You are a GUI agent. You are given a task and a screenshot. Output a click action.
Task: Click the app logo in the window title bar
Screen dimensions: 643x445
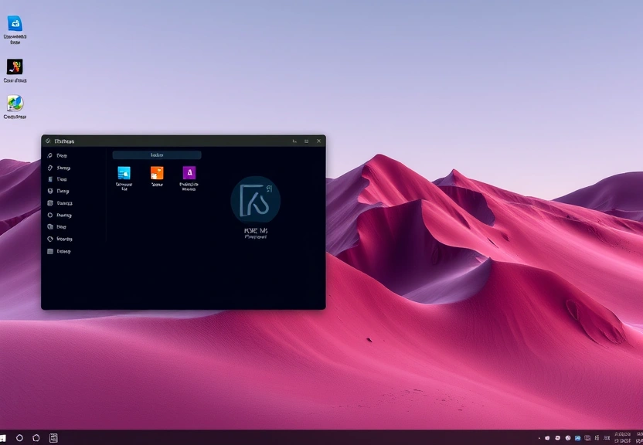click(48, 141)
